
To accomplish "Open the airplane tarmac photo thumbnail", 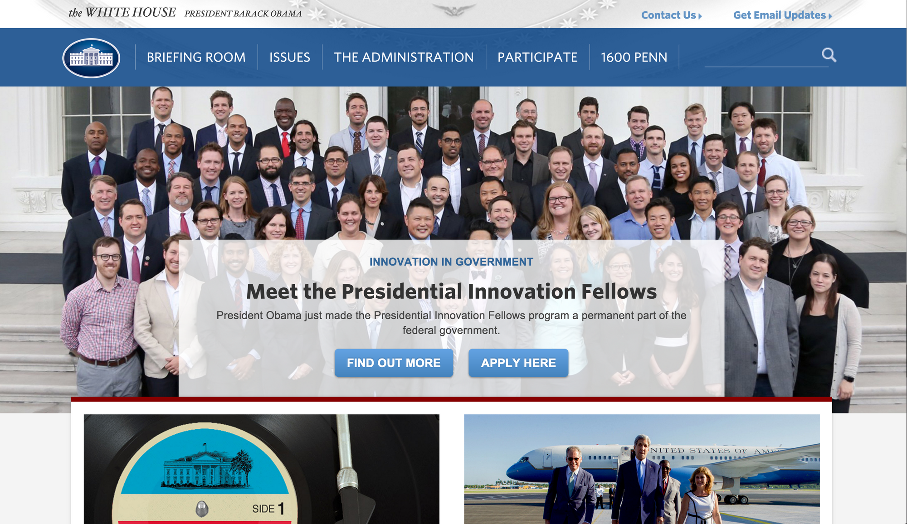I will pos(642,469).
